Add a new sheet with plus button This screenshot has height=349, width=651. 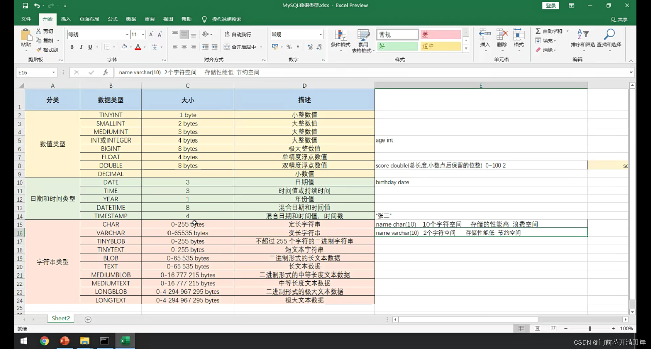[x=88, y=319]
